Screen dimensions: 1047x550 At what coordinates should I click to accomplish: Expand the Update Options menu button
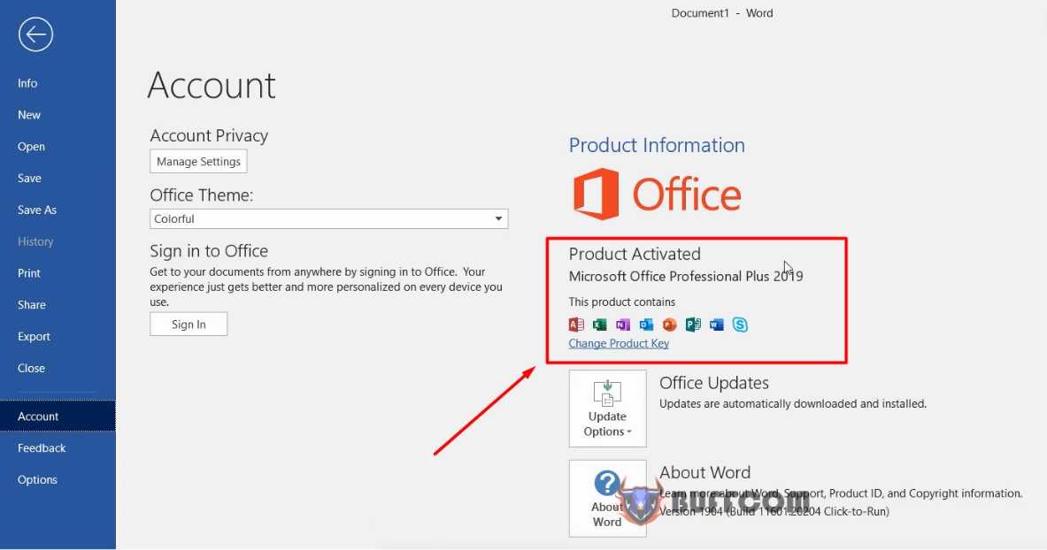pos(608,409)
